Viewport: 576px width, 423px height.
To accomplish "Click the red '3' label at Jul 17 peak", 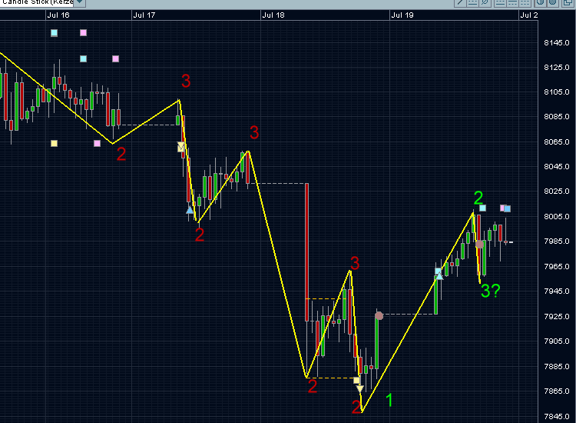I will (186, 82).
